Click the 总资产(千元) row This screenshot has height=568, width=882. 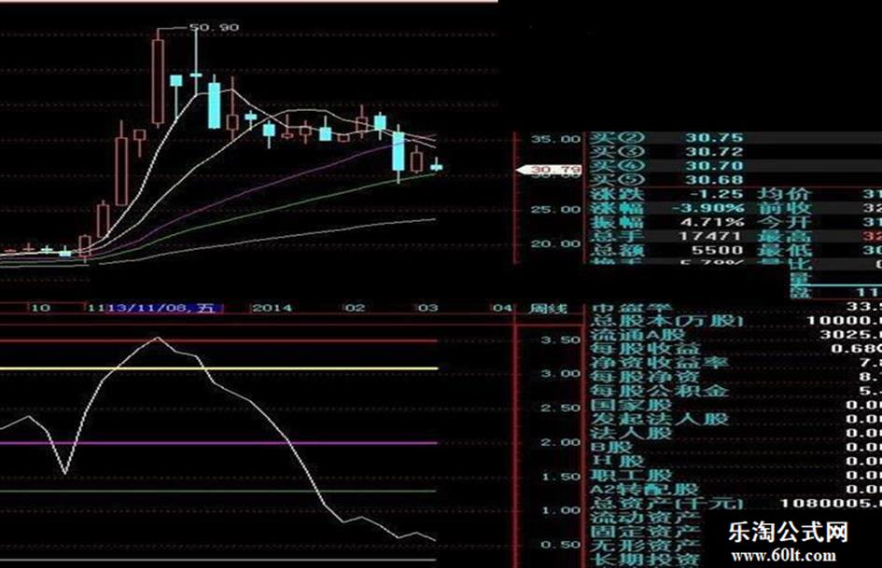735,504
